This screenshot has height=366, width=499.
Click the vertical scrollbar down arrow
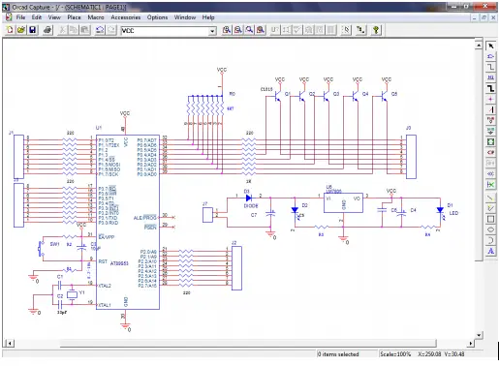tap(479, 335)
